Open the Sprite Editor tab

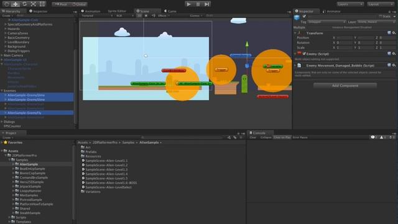(x=117, y=11)
